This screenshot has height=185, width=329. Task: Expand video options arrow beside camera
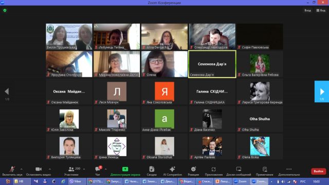pos(50,169)
